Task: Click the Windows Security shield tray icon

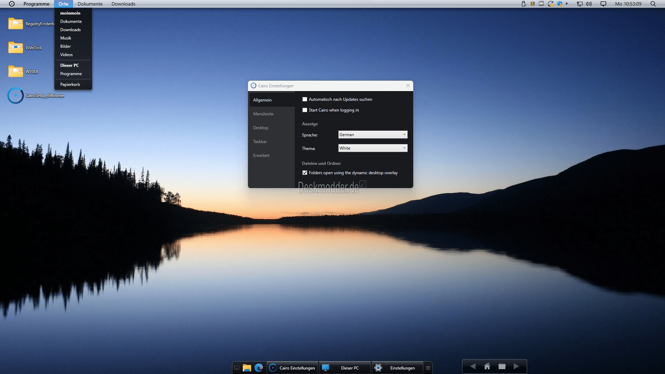Action: click(560, 4)
